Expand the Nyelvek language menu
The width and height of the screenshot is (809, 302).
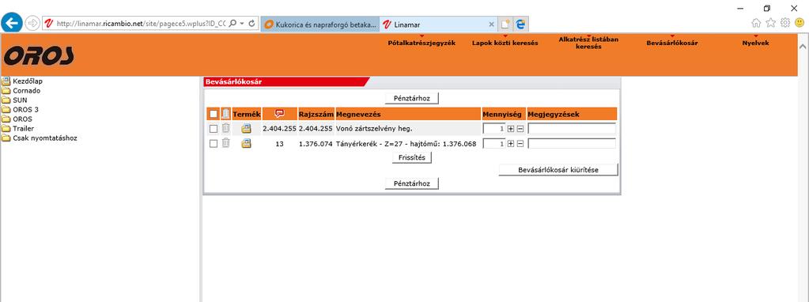pos(755,43)
